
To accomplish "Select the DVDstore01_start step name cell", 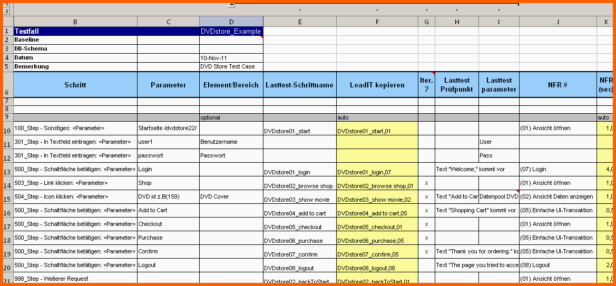I will click(x=300, y=129).
